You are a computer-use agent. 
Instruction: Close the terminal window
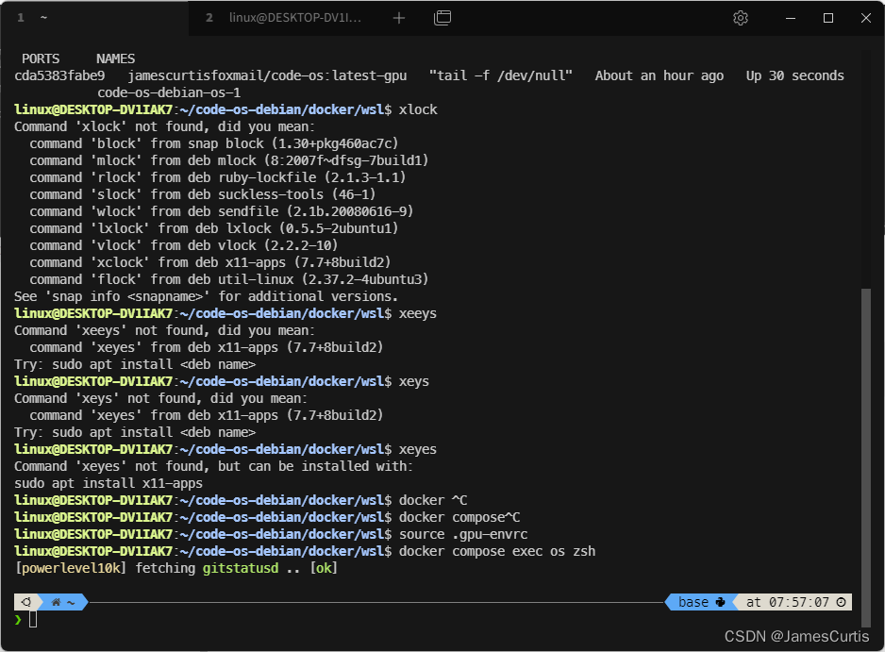(866, 18)
